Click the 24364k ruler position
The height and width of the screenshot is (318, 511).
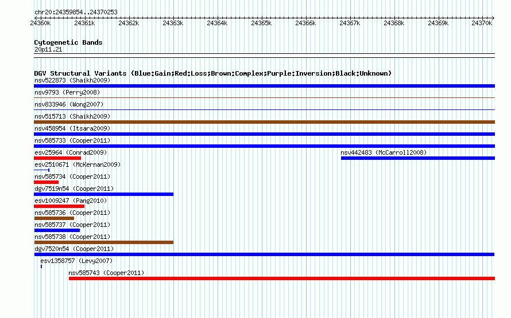pyautogui.click(x=217, y=23)
